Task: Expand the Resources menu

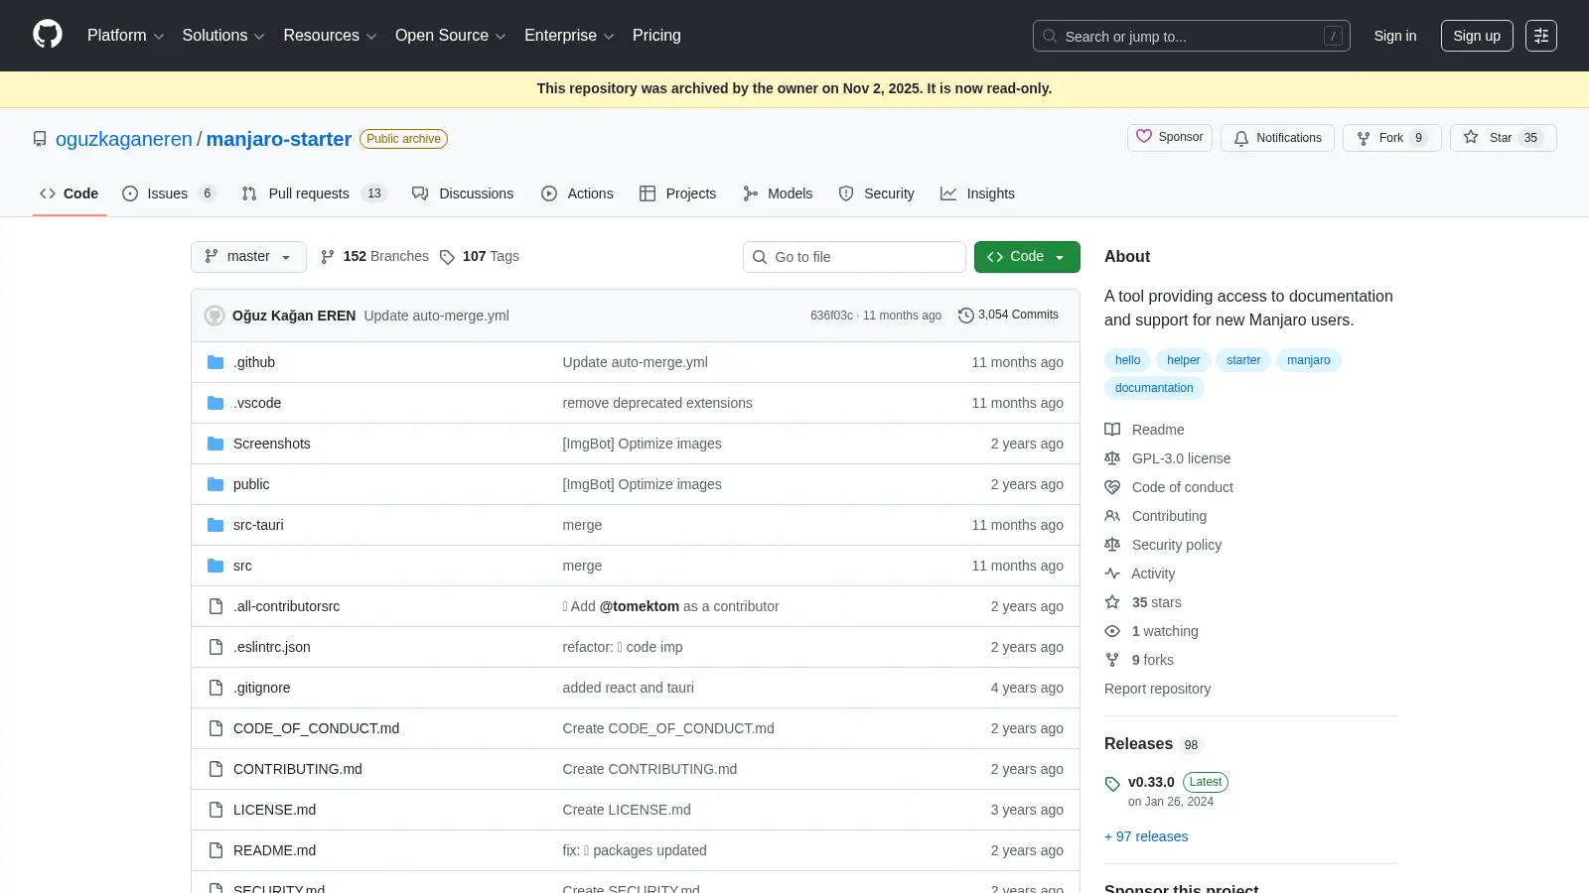Action: [x=330, y=36]
